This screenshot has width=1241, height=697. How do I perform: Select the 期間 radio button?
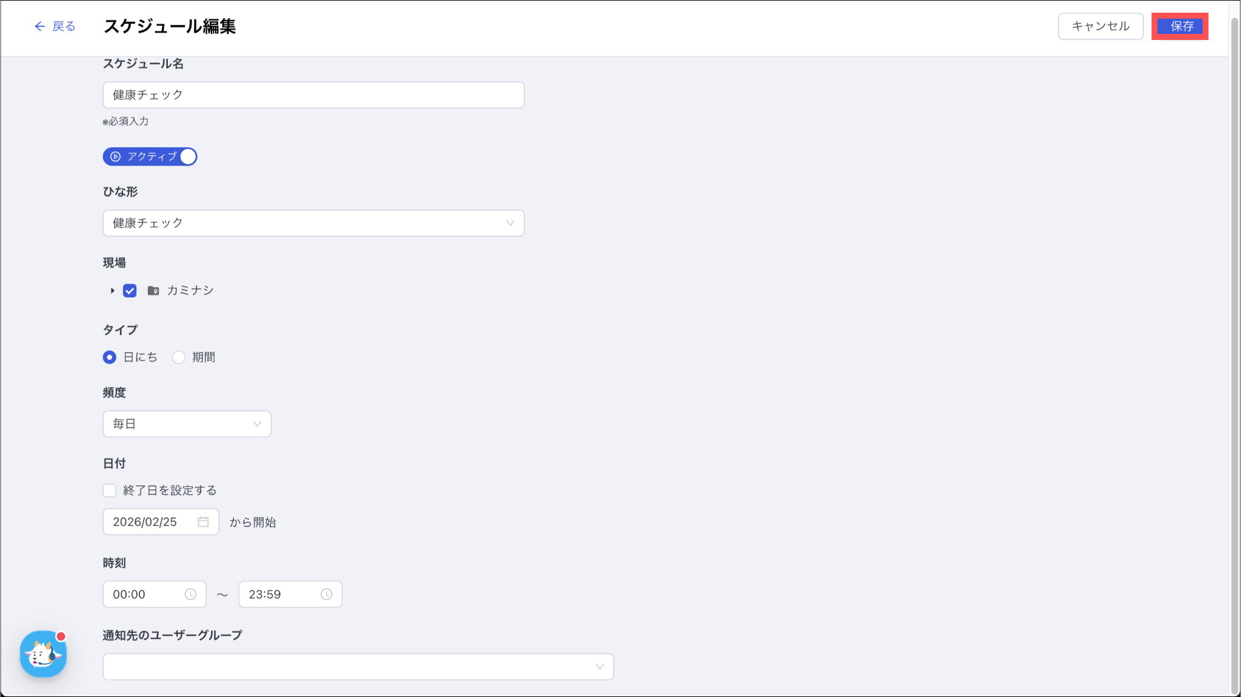click(179, 357)
